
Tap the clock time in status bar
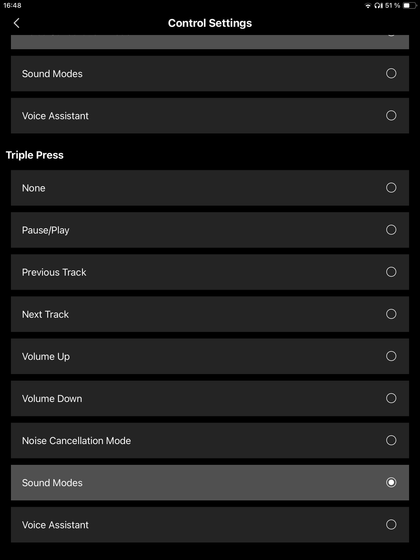point(12,5)
